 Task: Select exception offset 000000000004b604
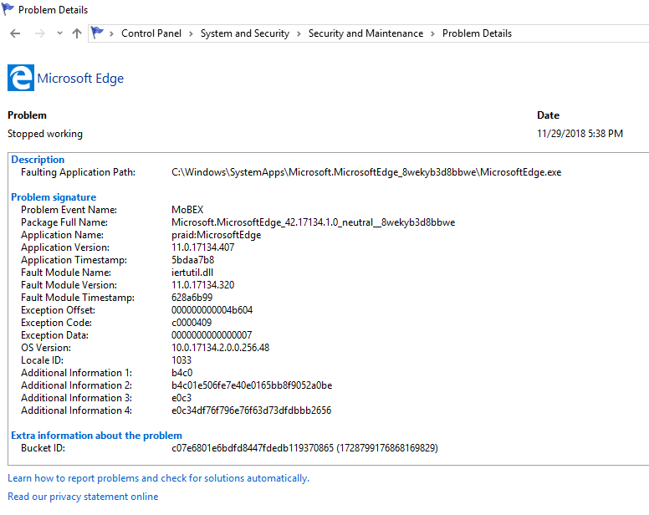click(x=212, y=310)
